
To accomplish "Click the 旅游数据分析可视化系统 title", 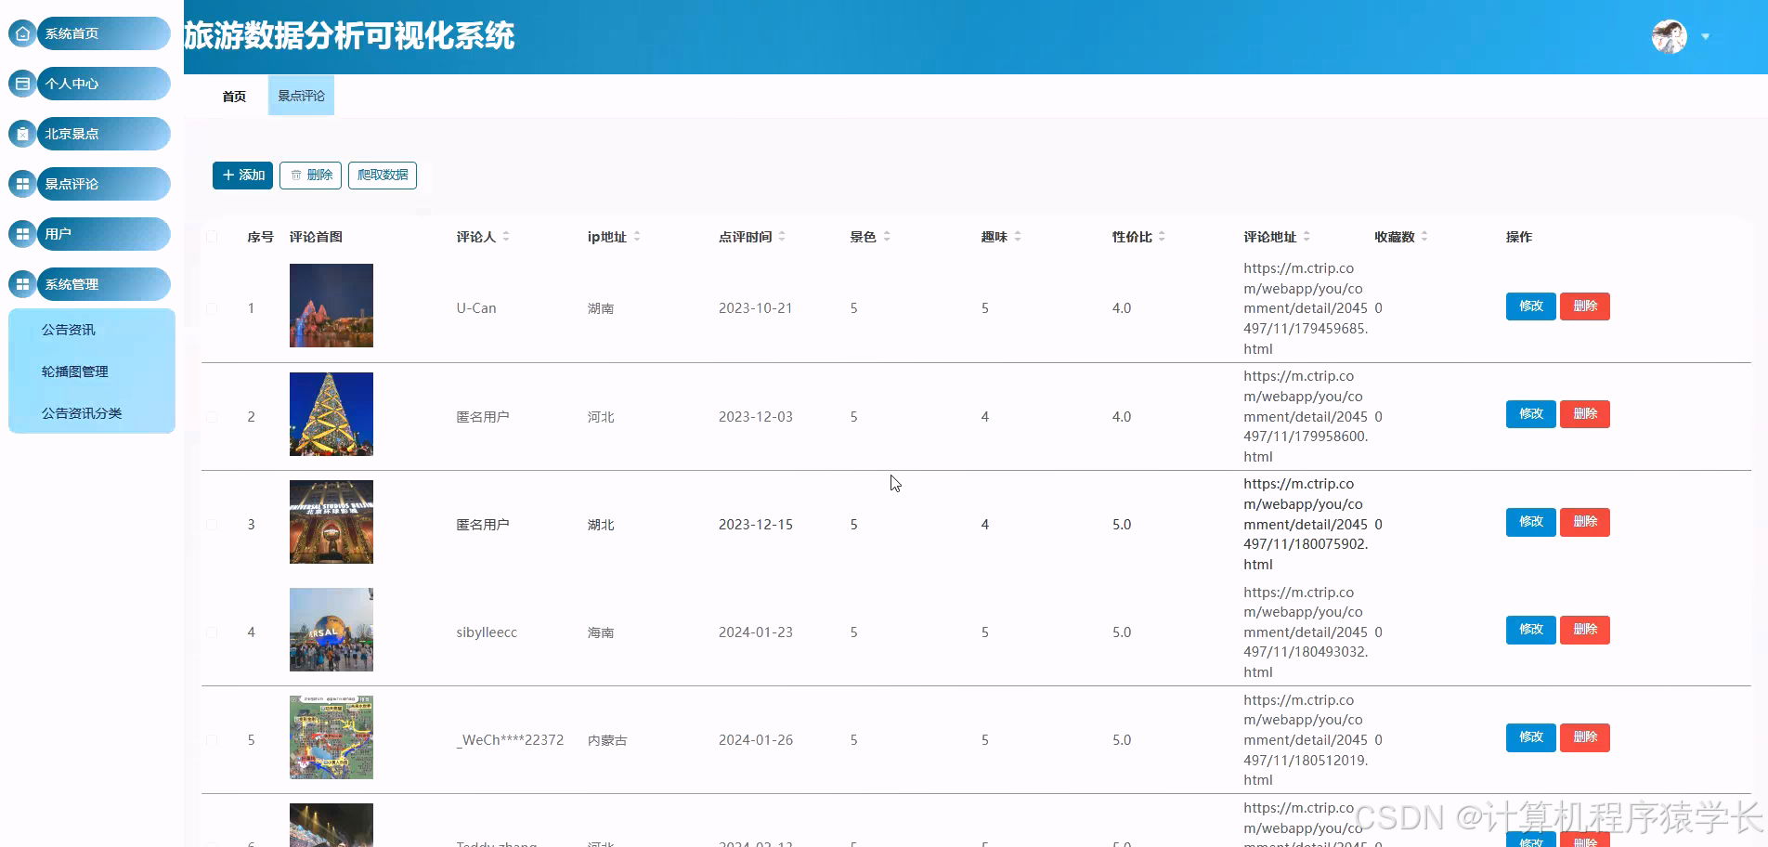I will [x=349, y=36].
